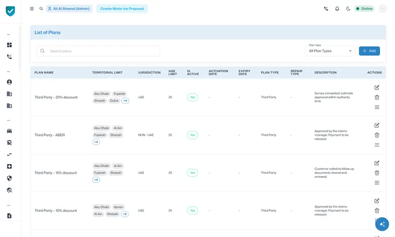395x237 pixels.
Task: Click the NON - UAE jurisdiction cell
Action: pos(146,135)
